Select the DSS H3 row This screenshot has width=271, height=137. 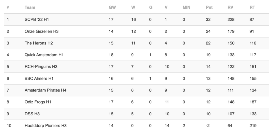[136, 114]
